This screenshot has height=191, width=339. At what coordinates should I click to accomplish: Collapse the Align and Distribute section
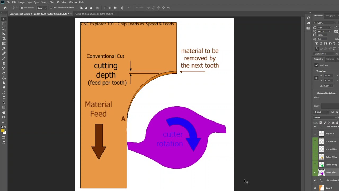coord(314,93)
